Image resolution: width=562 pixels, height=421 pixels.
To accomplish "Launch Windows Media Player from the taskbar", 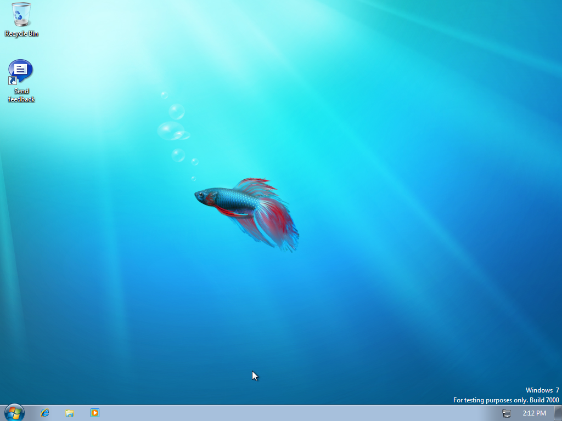I will [94, 413].
